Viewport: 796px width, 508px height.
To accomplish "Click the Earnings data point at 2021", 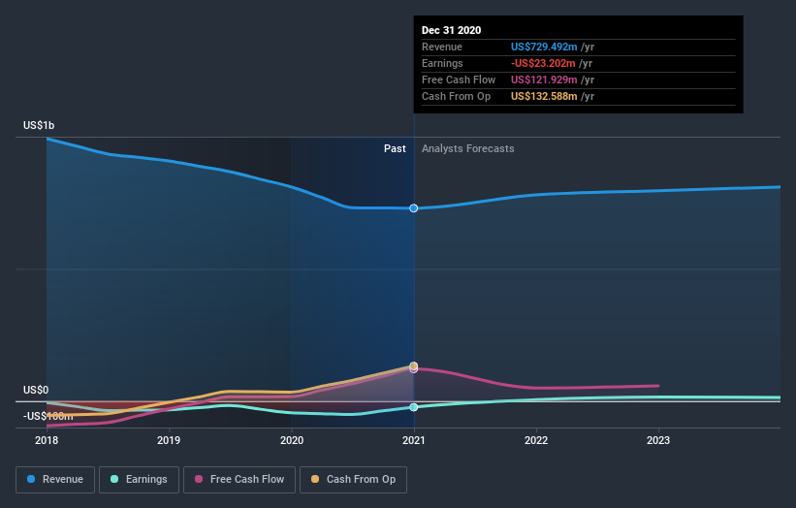I will click(414, 407).
